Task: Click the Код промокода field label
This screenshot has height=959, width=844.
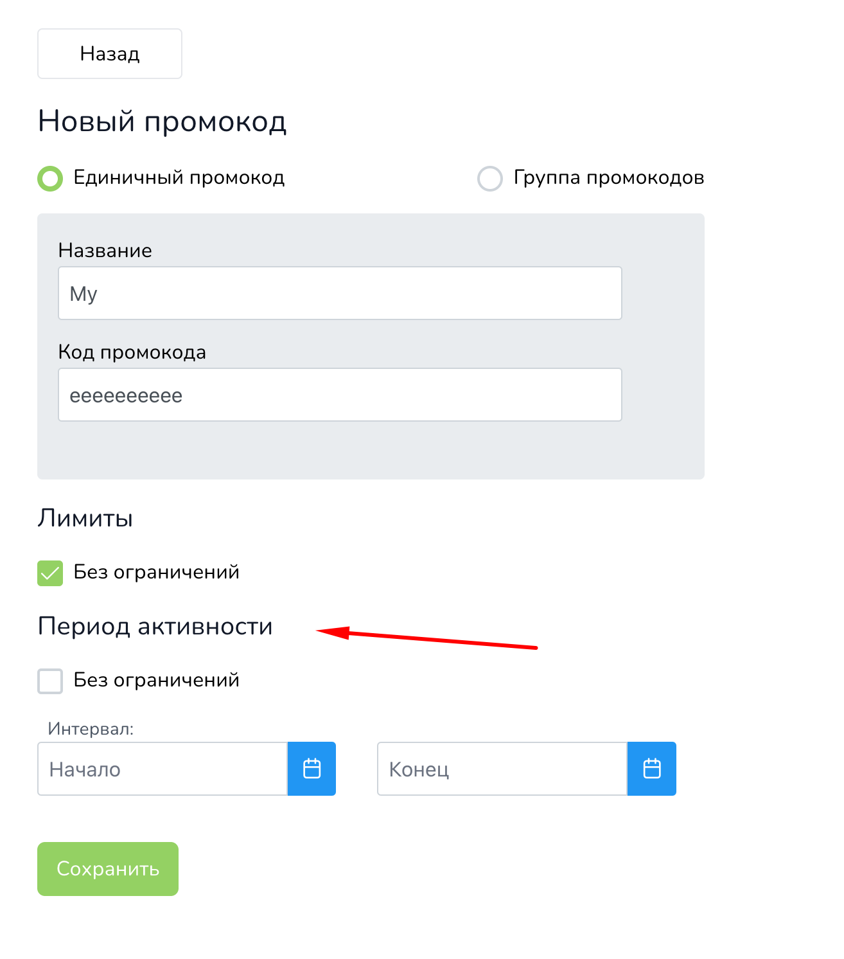Action: click(132, 352)
